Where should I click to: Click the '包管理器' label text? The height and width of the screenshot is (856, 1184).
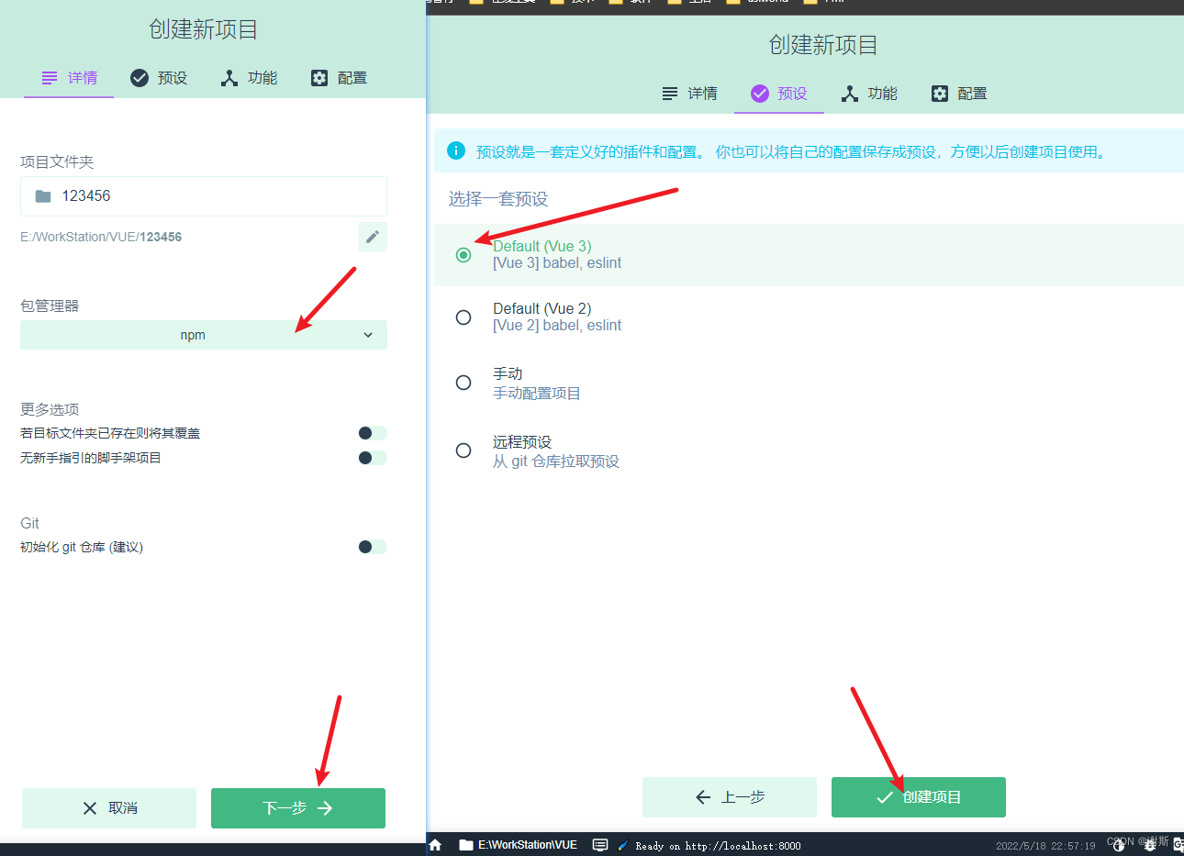(x=50, y=306)
